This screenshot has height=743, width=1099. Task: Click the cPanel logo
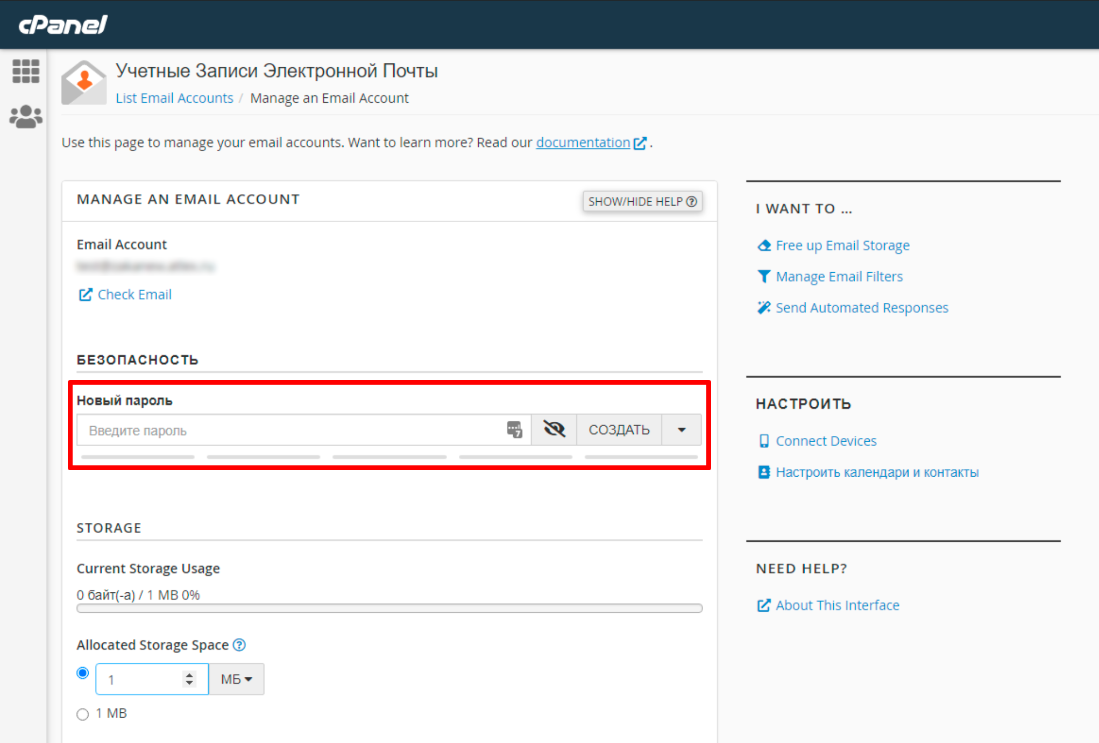click(x=63, y=25)
